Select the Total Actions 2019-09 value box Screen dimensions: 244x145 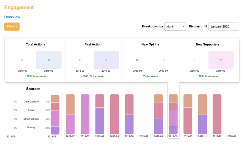point(49,60)
